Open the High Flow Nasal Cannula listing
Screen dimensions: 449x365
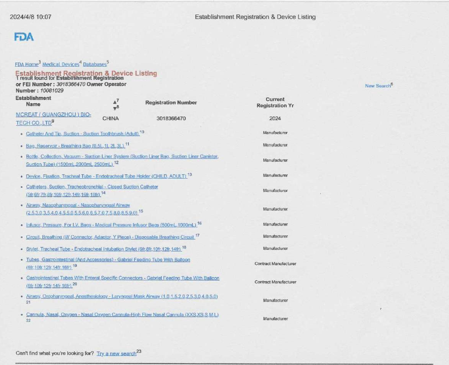pyautogui.click(x=122, y=315)
